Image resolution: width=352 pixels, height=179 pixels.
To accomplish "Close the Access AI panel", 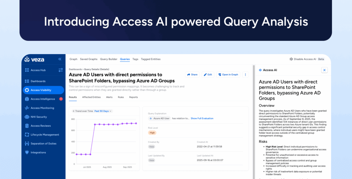I will pos(324,70).
